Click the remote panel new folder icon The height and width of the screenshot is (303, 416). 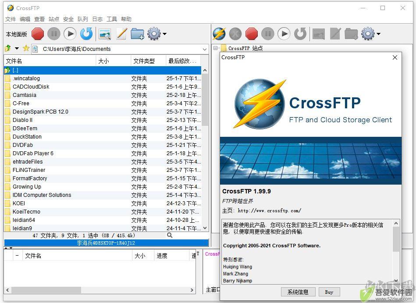click(351, 34)
